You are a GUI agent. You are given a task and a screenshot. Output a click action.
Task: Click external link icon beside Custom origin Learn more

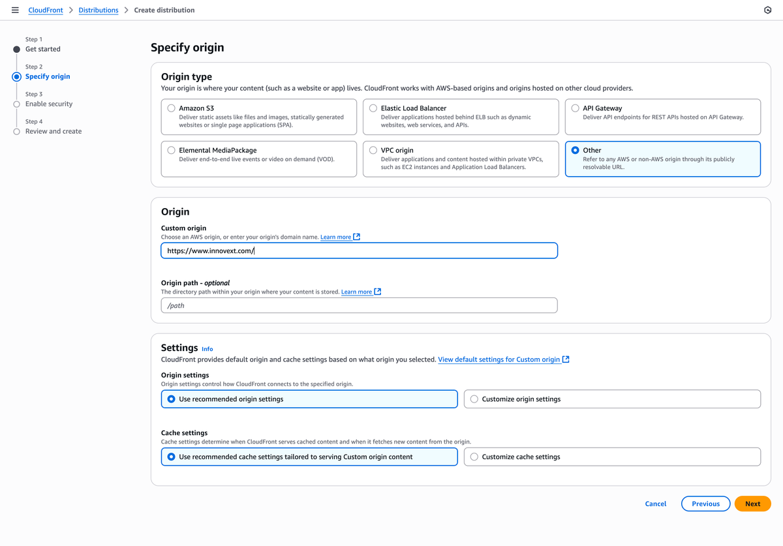[357, 237]
